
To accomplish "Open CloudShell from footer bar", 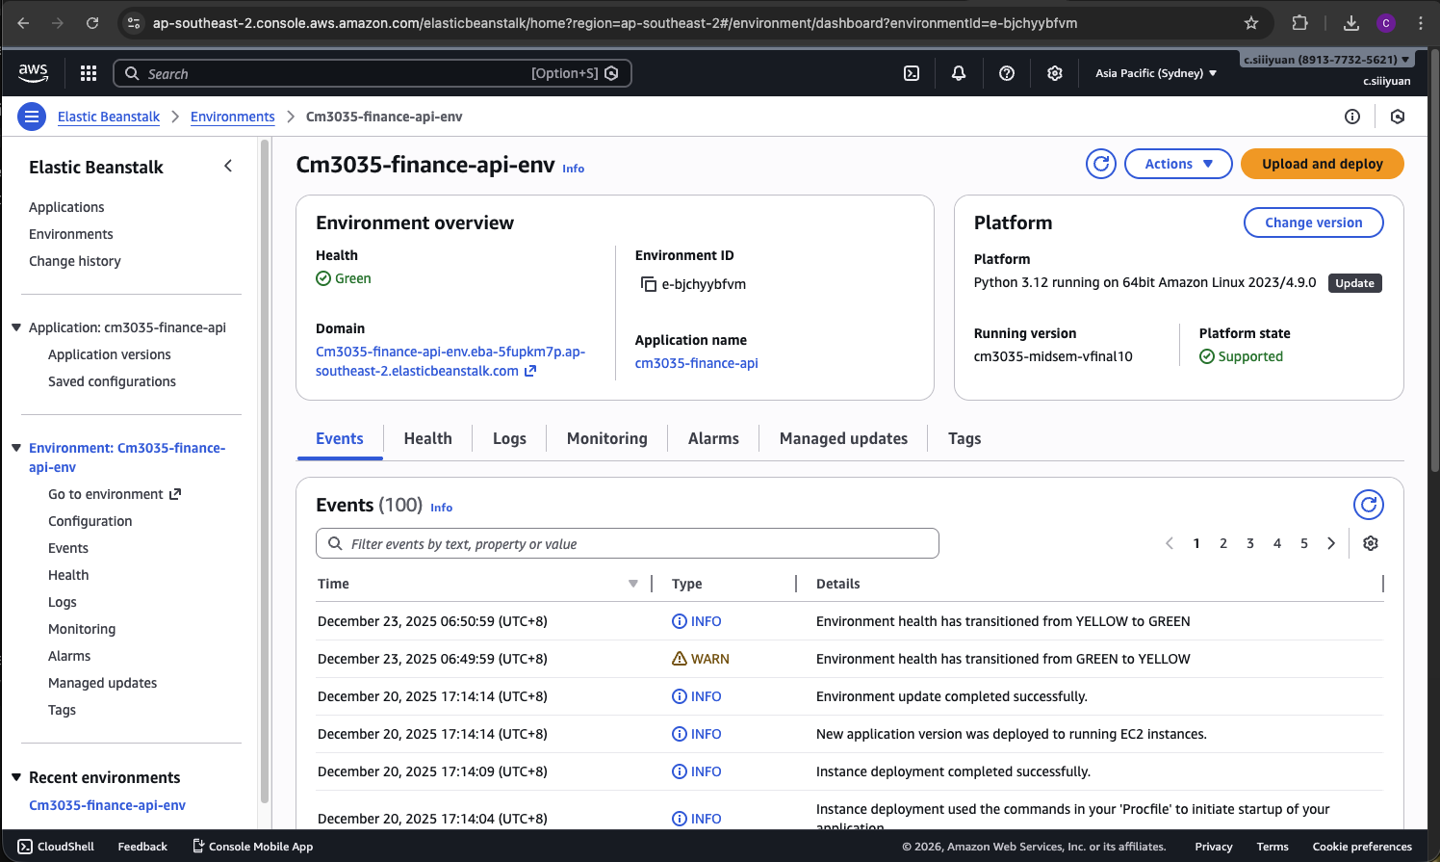I will [56, 847].
